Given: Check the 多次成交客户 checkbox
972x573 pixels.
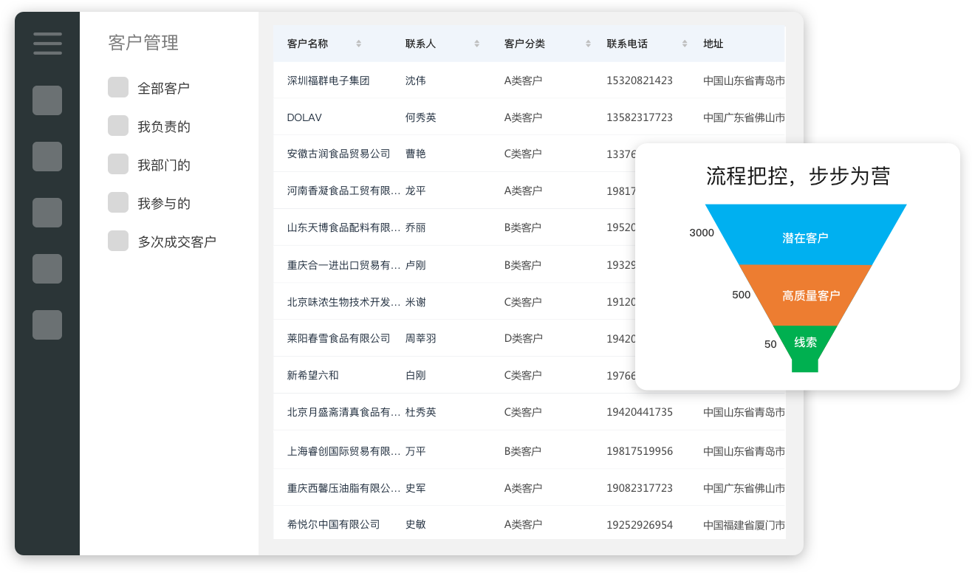Looking at the screenshot, I should coord(118,241).
